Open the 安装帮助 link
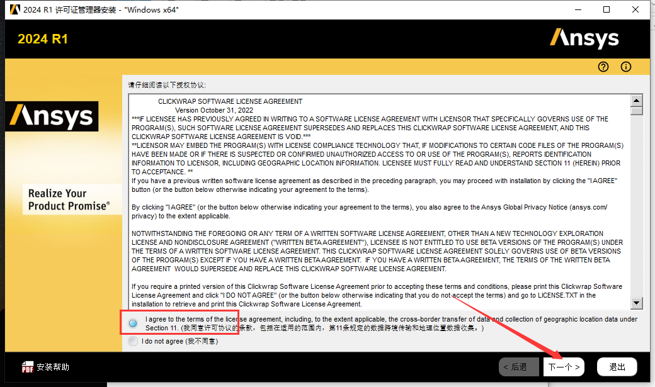655x387 pixels. (x=53, y=367)
